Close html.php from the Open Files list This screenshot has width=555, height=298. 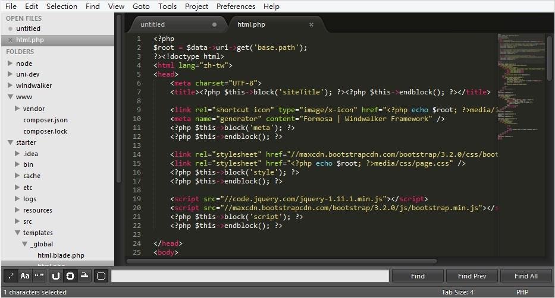pos(10,40)
